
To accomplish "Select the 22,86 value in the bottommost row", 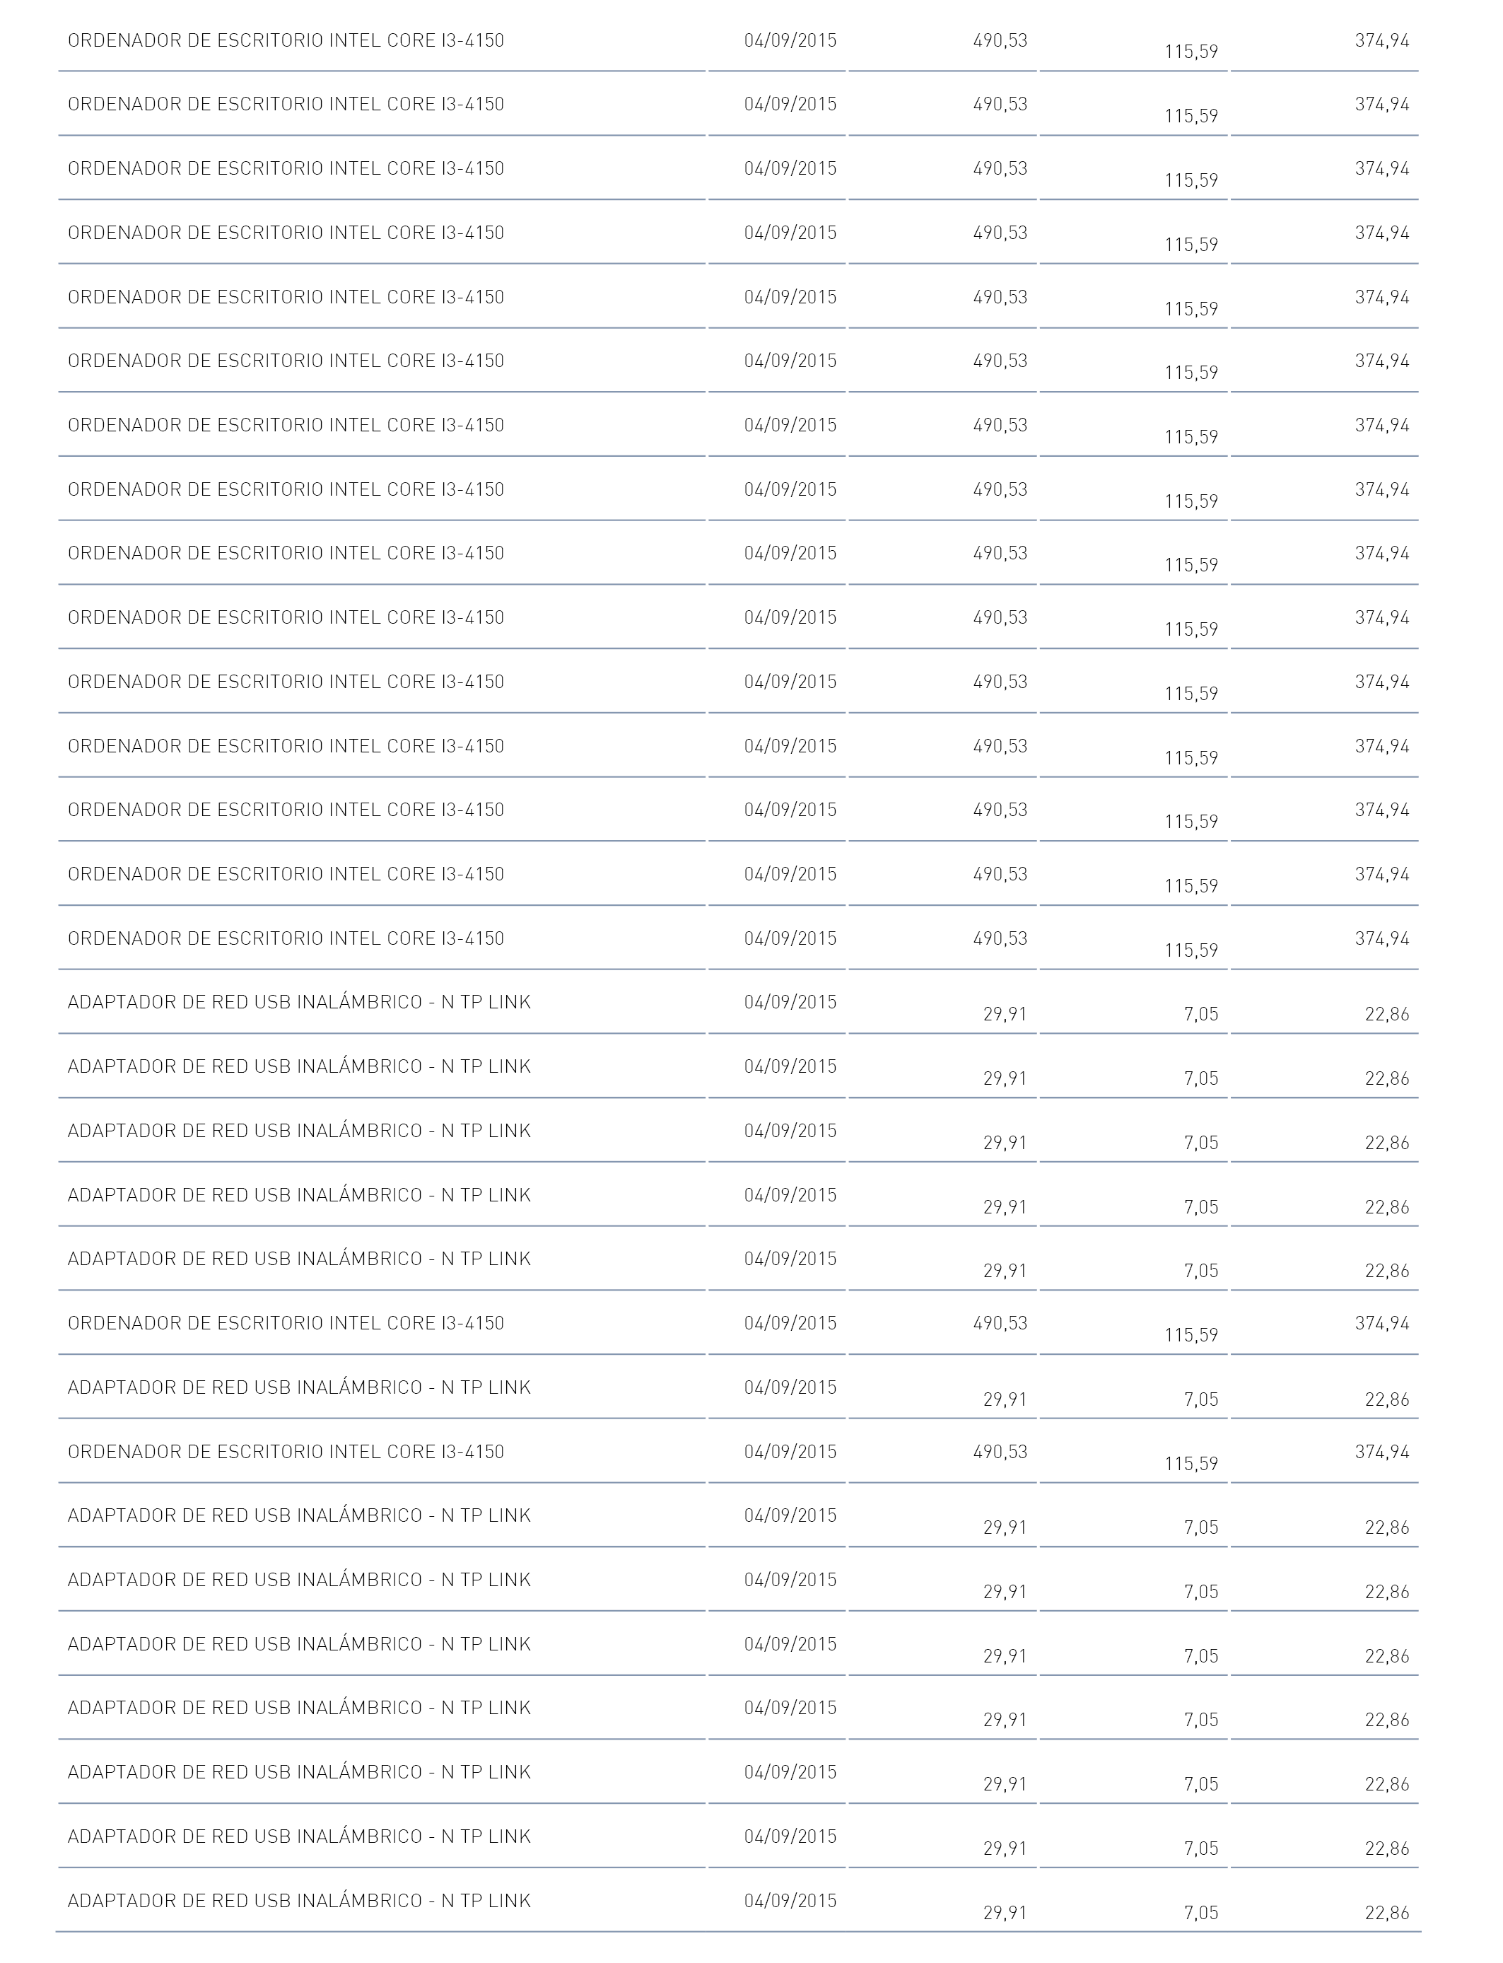I will 1386,1913.
